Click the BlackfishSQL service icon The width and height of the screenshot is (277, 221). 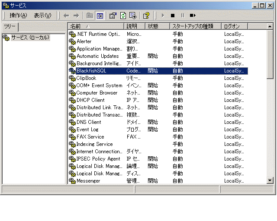click(x=72, y=71)
